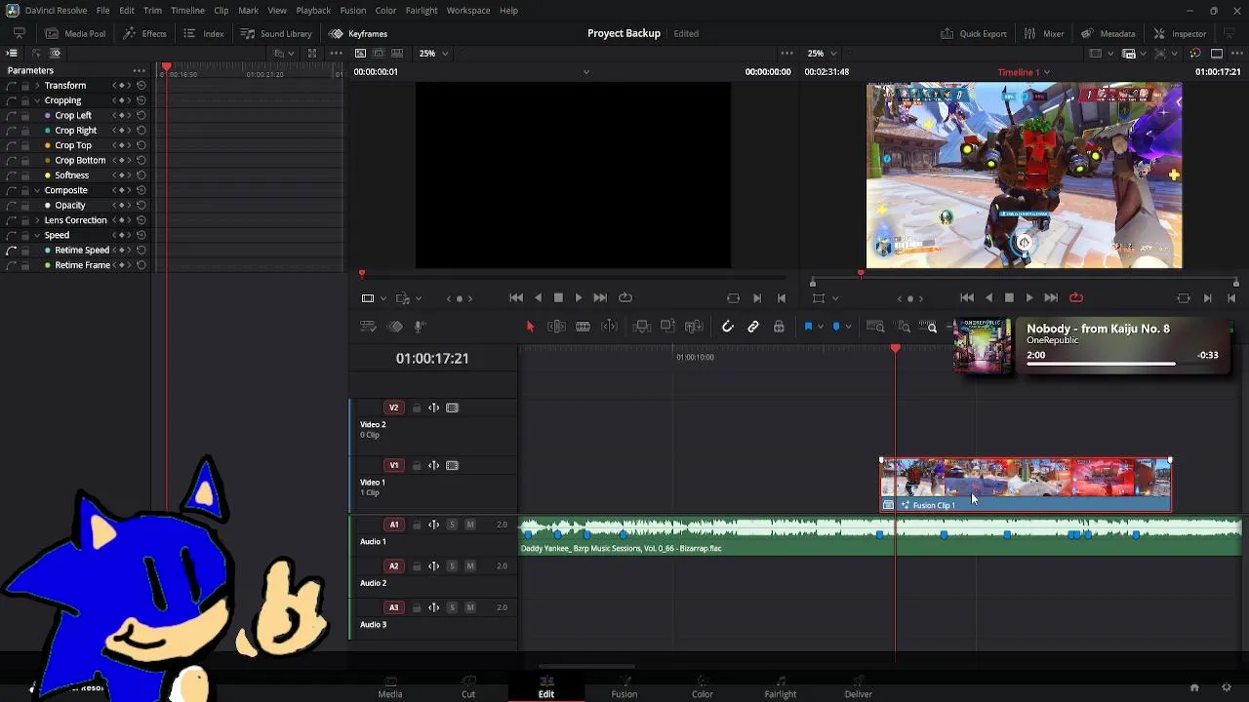The width and height of the screenshot is (1249, 702).
Task: Solo the Audio 3 track
Action: click(x=452, y=608)
